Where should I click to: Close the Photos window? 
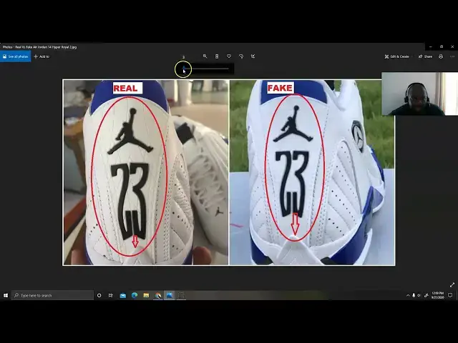[452, 46]
